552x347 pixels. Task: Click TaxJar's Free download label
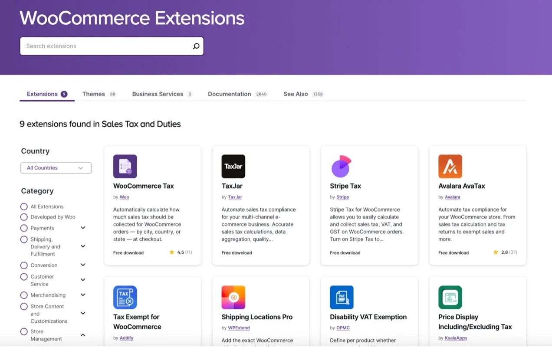[x=237, y=252]
